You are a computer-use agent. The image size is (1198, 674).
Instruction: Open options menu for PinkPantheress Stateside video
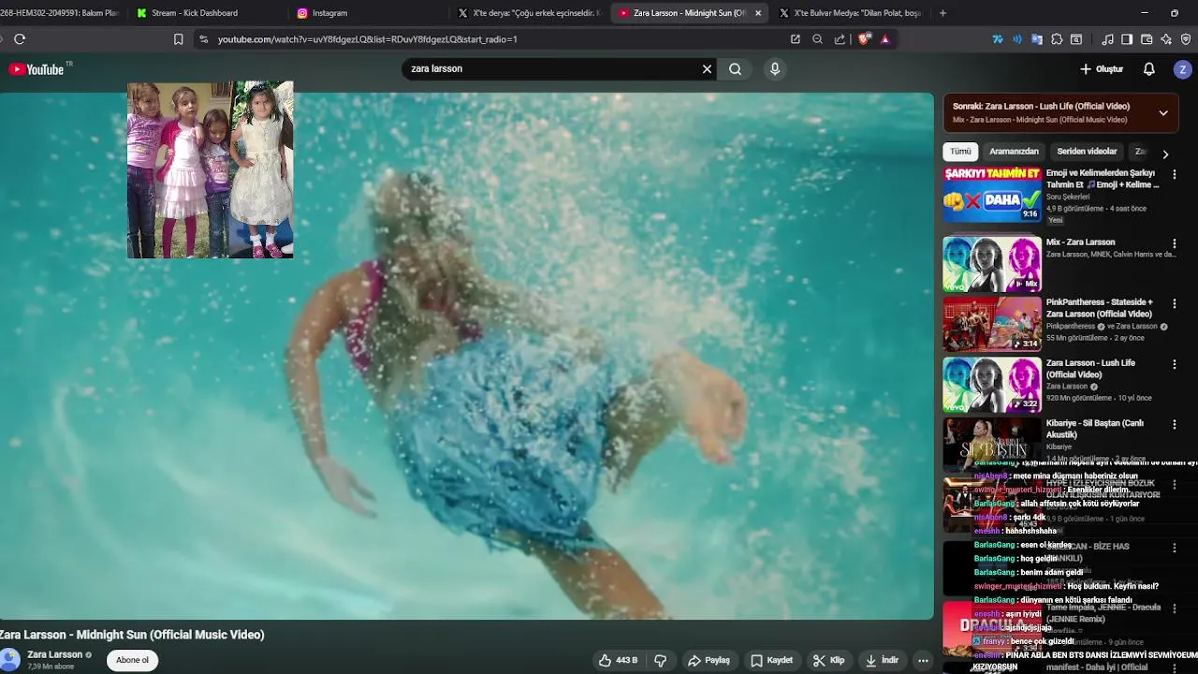coord(1175,304)
